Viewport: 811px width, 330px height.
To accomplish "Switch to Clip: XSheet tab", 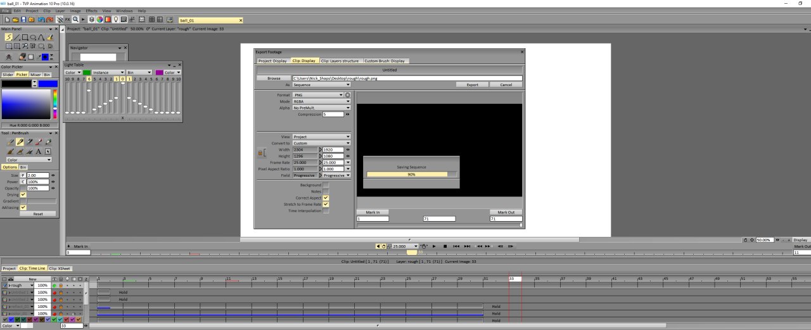I will 60,269.
